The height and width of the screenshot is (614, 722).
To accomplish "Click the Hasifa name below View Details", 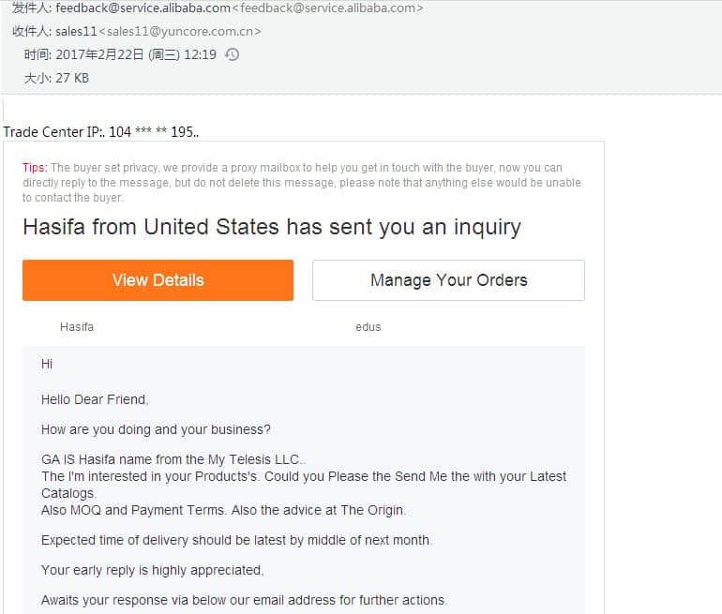I will point(77,327).
